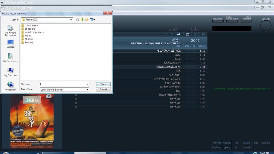Click the LyricsFly find lyrics link

pos(242,89)
